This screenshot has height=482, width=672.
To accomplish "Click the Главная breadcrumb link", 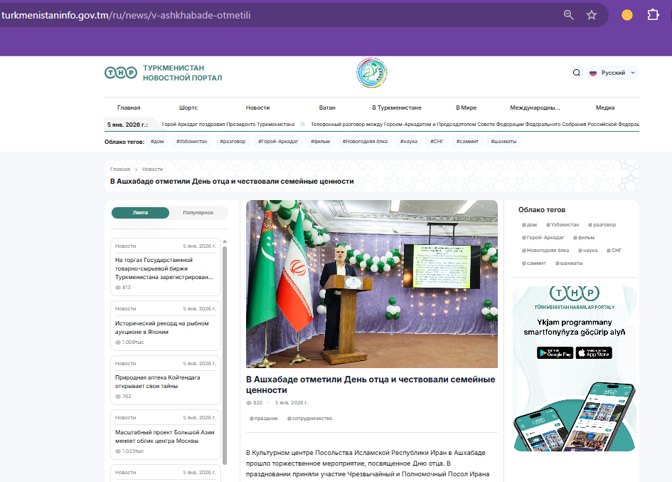I will click(119, 169).
